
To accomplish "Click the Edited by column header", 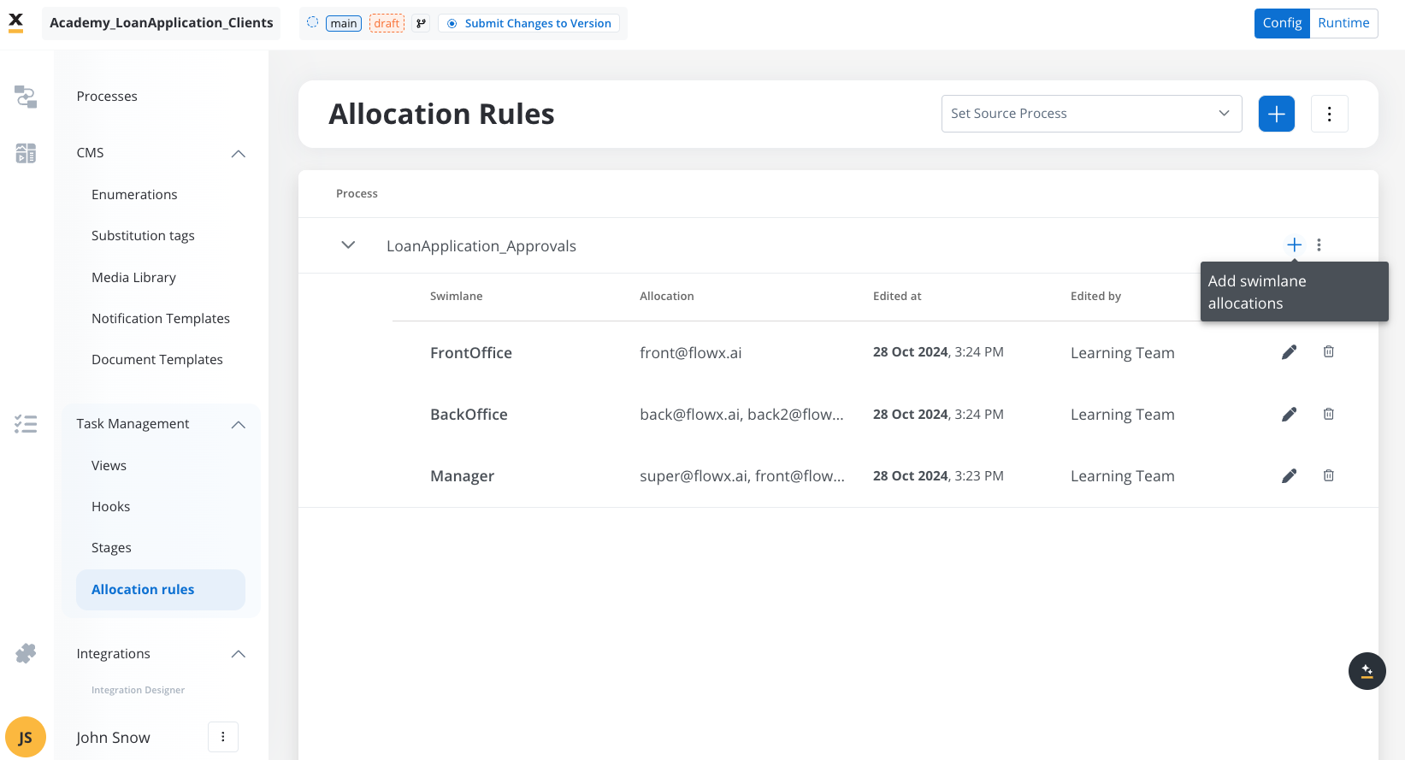I will [x=1095, y=297].
